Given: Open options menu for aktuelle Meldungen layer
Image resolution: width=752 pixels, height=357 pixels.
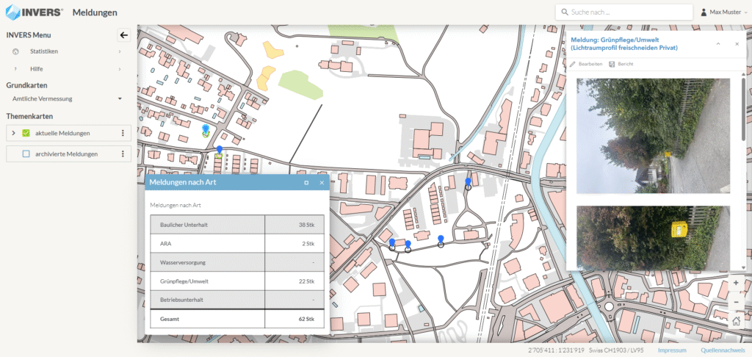Looking at the screenshot, I should (x=123, y=133).
